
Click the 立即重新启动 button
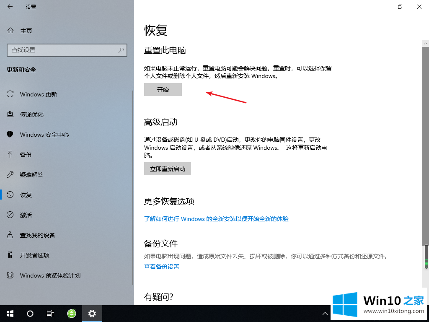click(168, 169)
